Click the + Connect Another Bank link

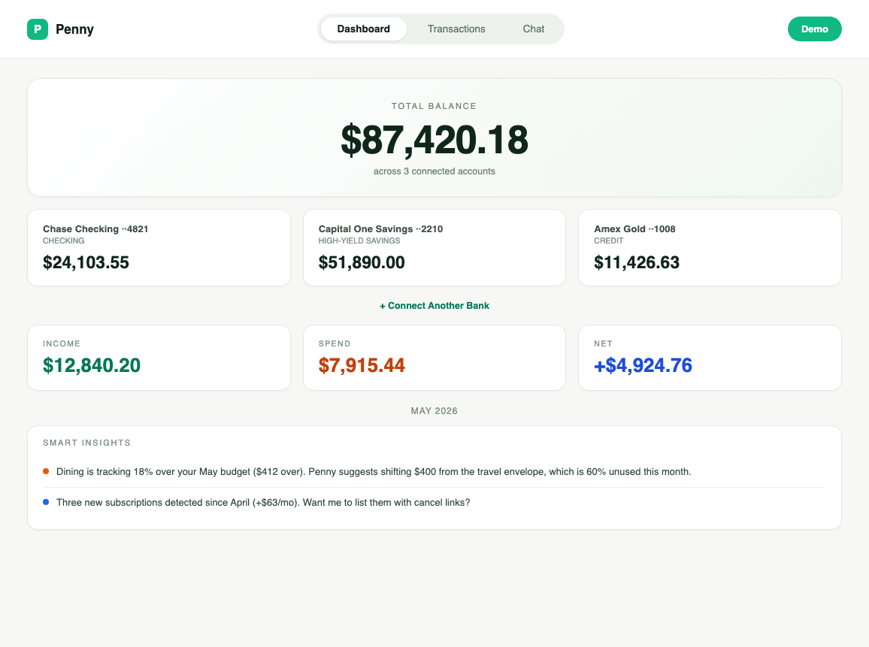[434, 306]
